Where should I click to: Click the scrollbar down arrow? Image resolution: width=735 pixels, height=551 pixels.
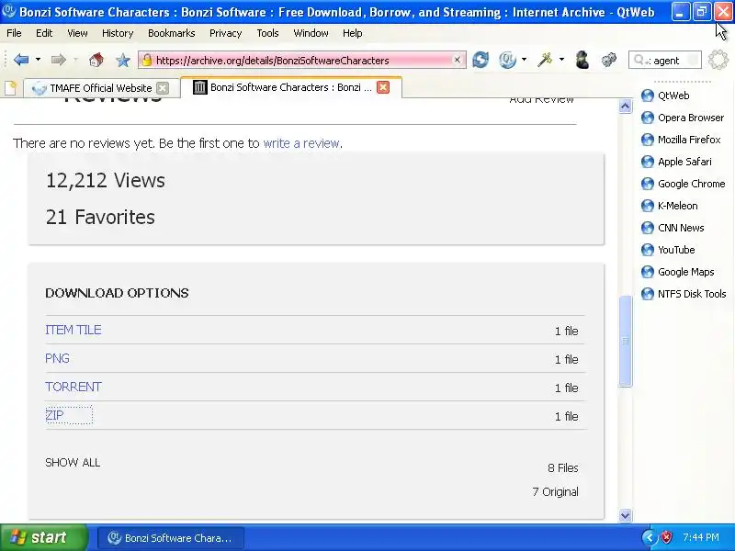tap(625, 515)
